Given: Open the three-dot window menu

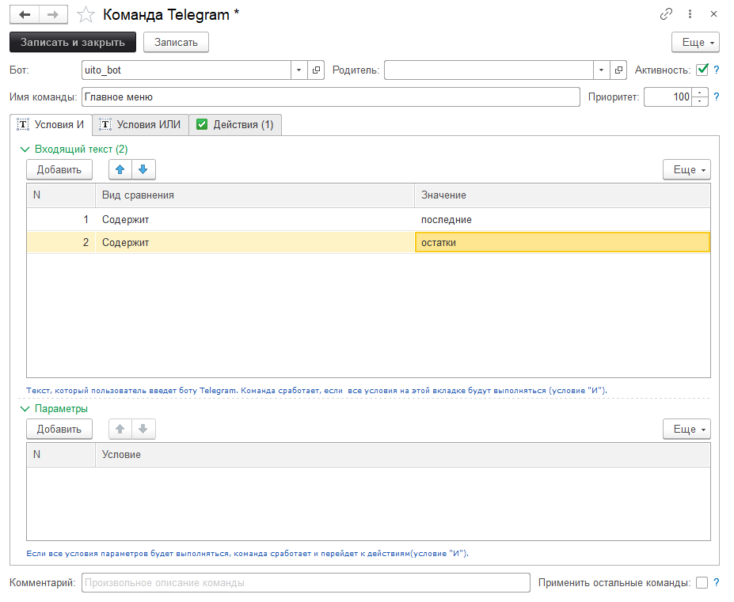Looking at the screenshot, I should 690,14.
